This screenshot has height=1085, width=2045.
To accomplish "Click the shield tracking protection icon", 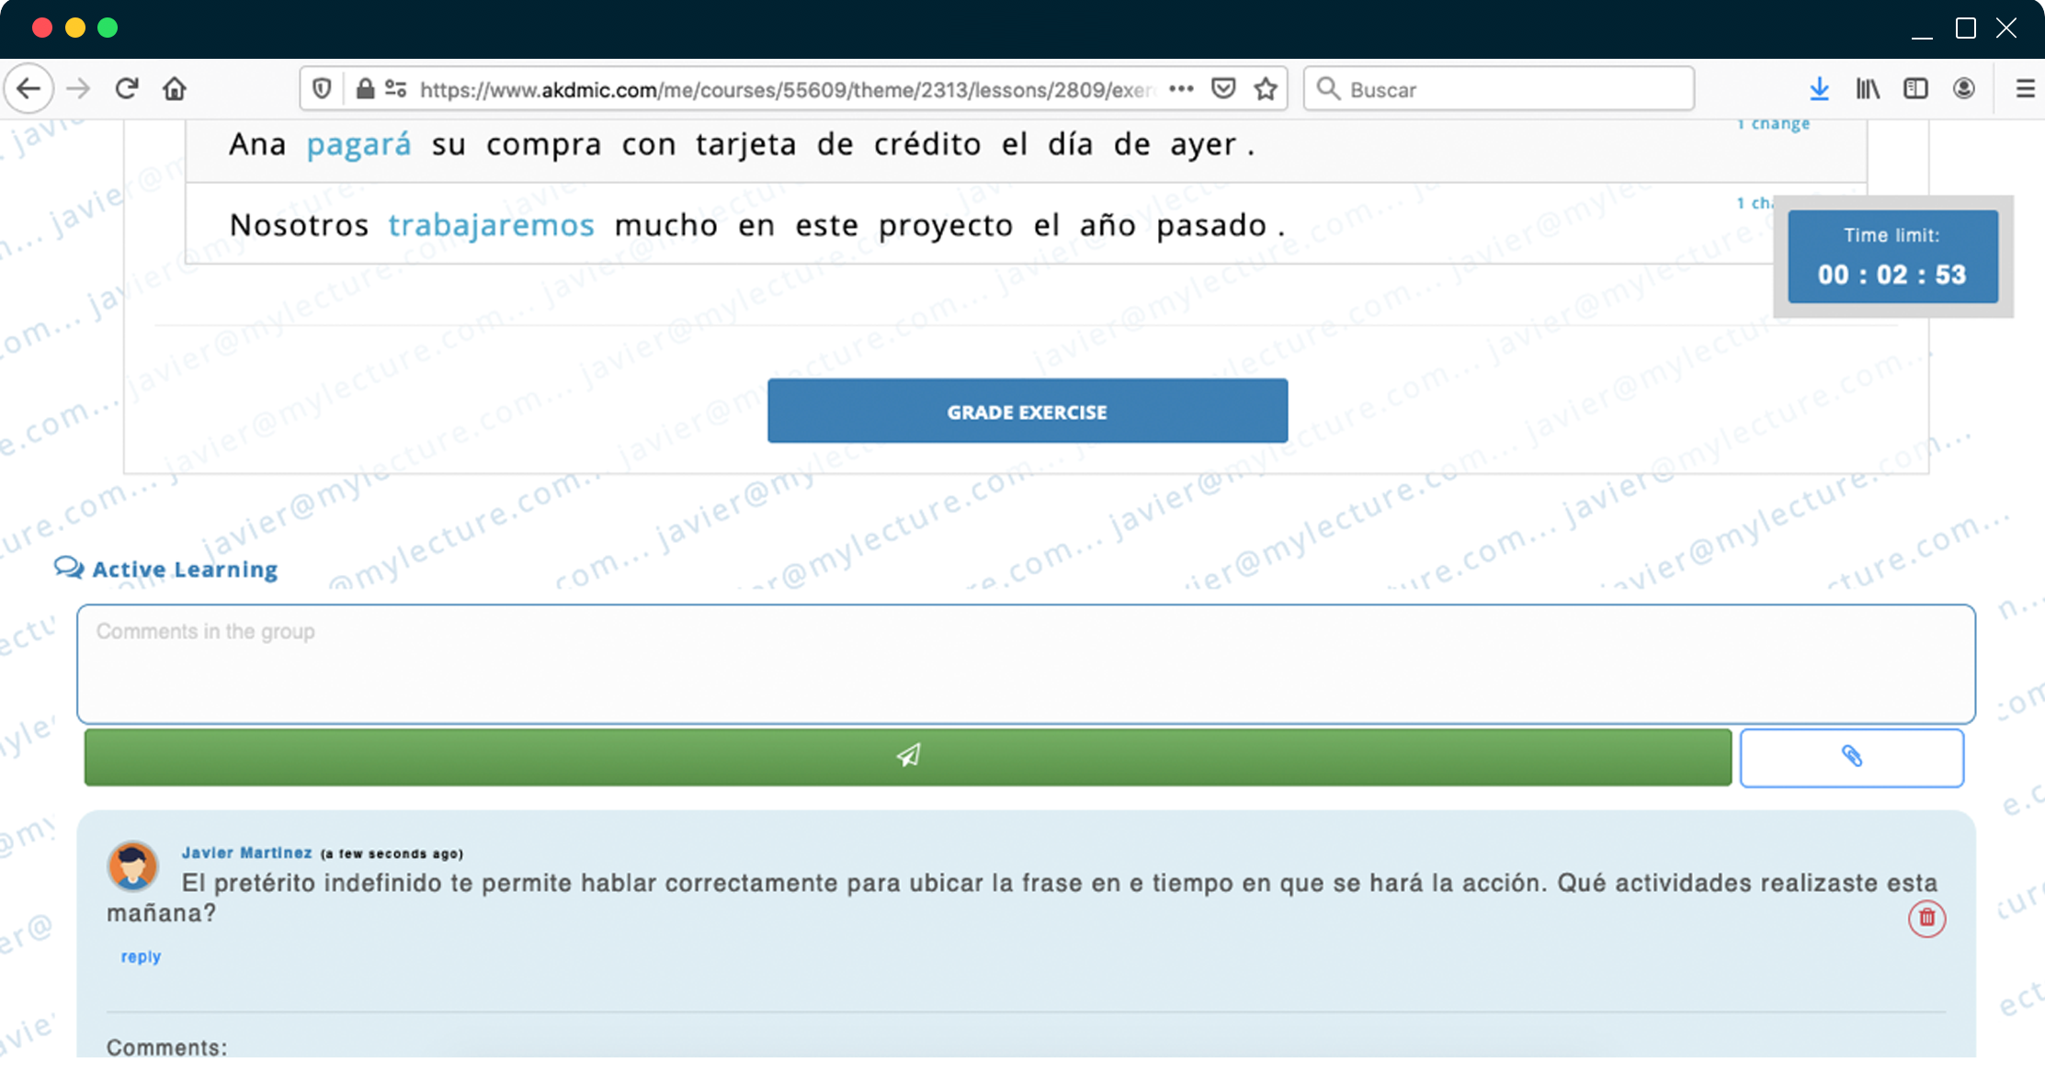I will [322, 88].
